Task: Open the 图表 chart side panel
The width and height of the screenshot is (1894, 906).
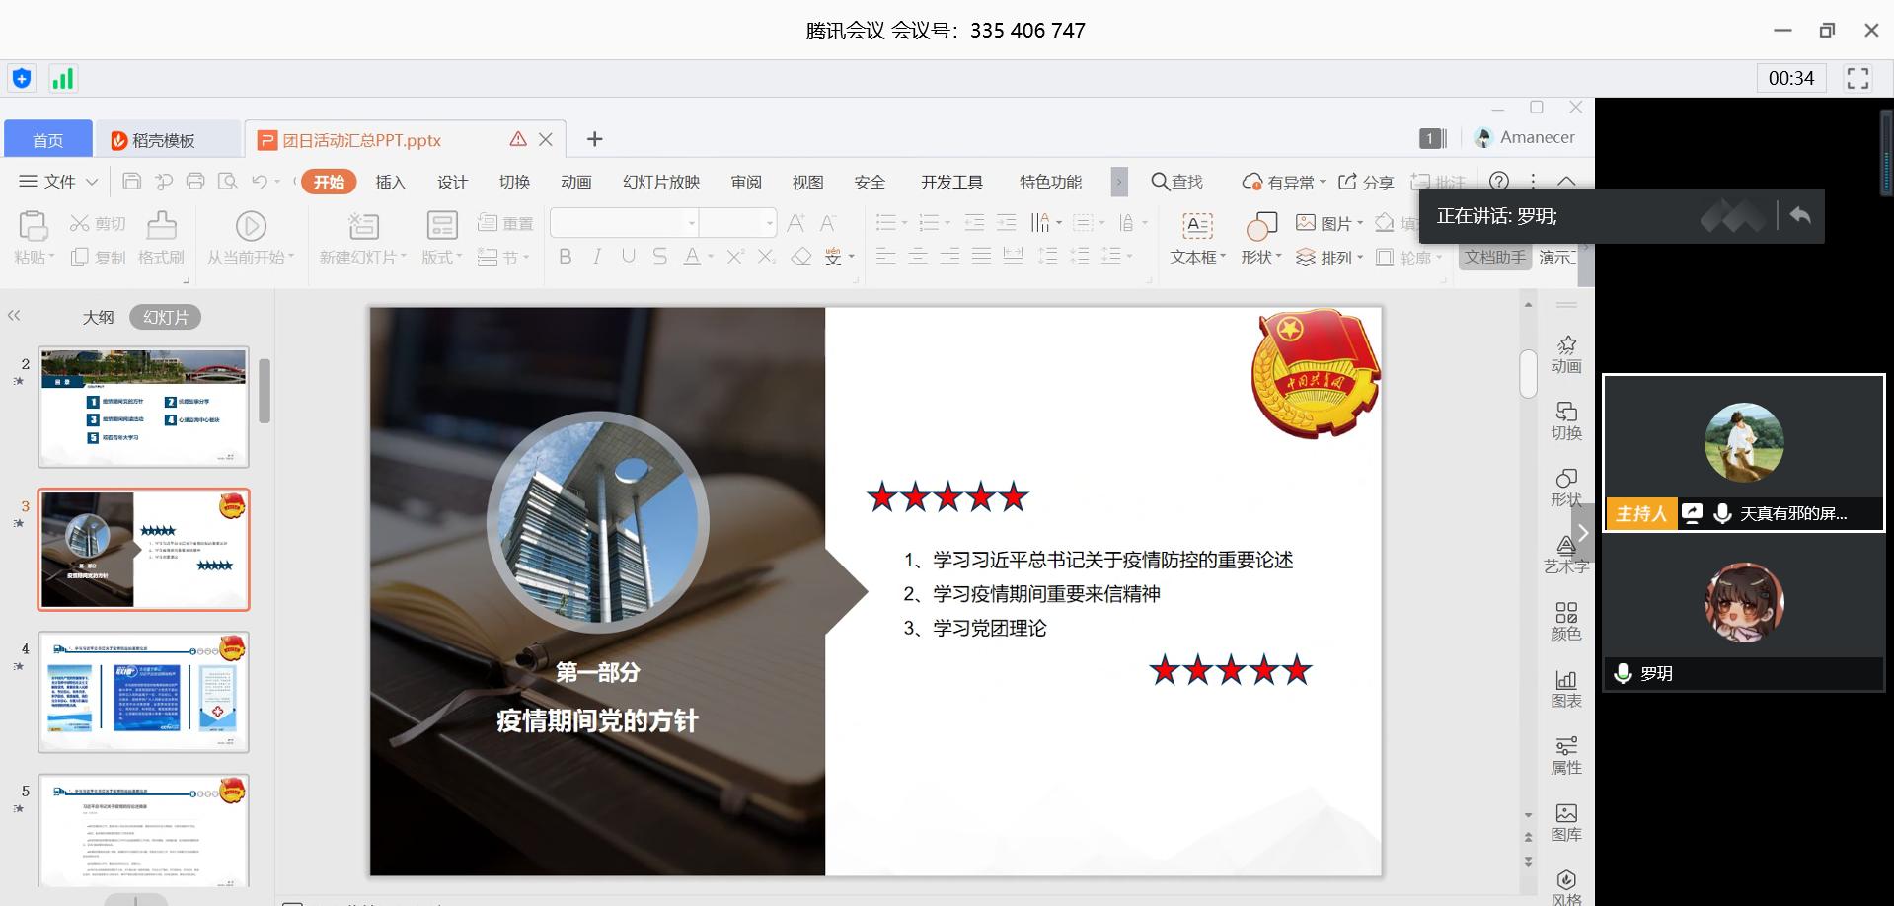Action: click(1566, 688)
